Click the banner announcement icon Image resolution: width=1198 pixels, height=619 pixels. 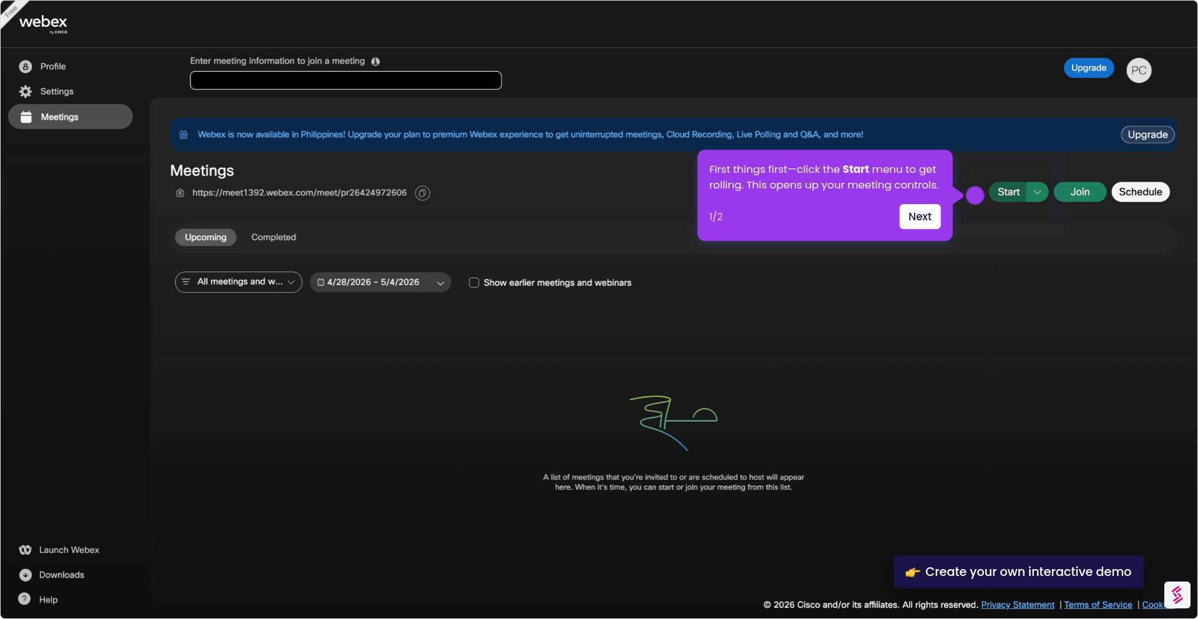tap(183, 135)
